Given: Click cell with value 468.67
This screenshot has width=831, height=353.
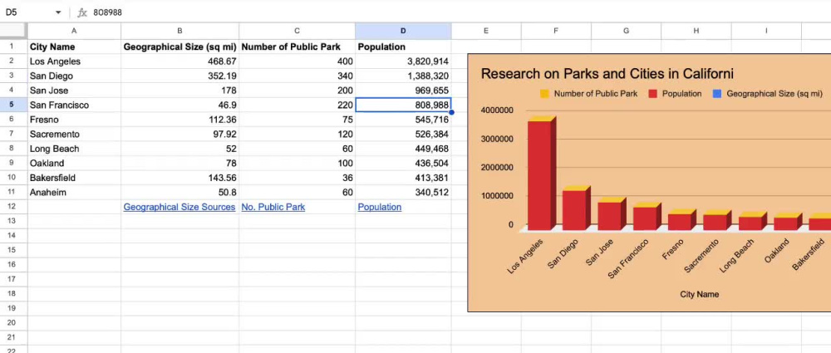Looking at the screenshot, I should (179, 61).
